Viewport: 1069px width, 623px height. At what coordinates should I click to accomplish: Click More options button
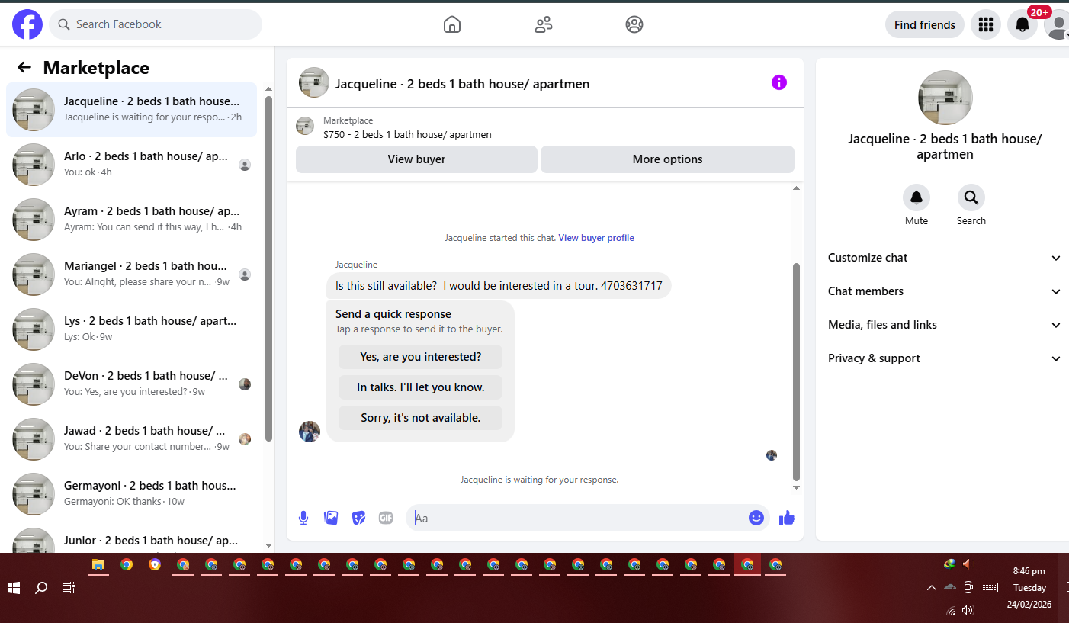(667, 159)
